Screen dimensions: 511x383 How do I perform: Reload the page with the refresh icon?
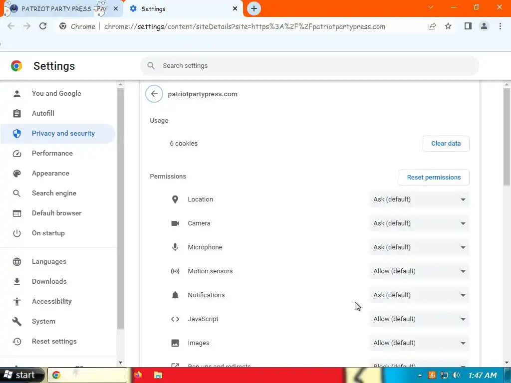click(43, 26)
